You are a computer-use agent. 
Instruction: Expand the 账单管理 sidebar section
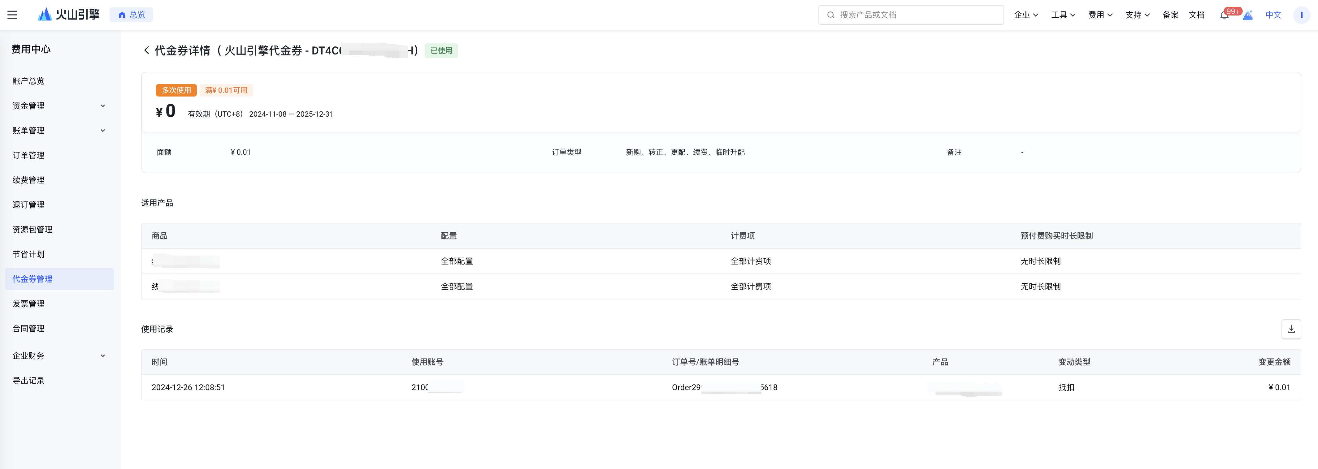tap(59, 131)
